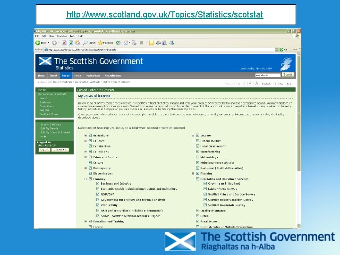Select the largest text size A icon
Image resolution: width=340 pixels, height=255 pixels.
coord(256,83)
